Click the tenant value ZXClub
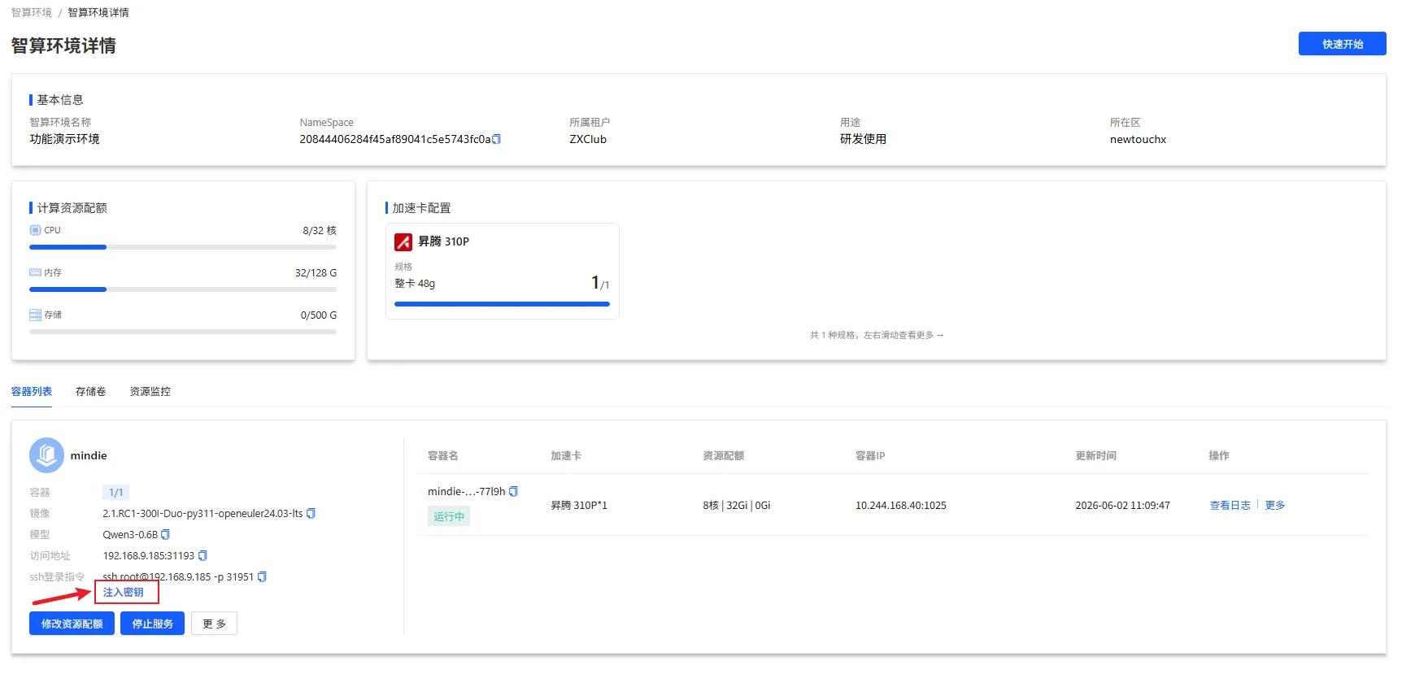Viewport: 1402px width, 674px height. tap(588, 139)
